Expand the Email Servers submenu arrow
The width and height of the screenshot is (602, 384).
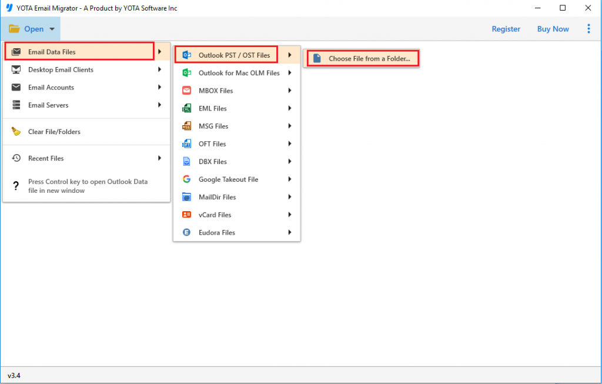[x=159, y=105]
